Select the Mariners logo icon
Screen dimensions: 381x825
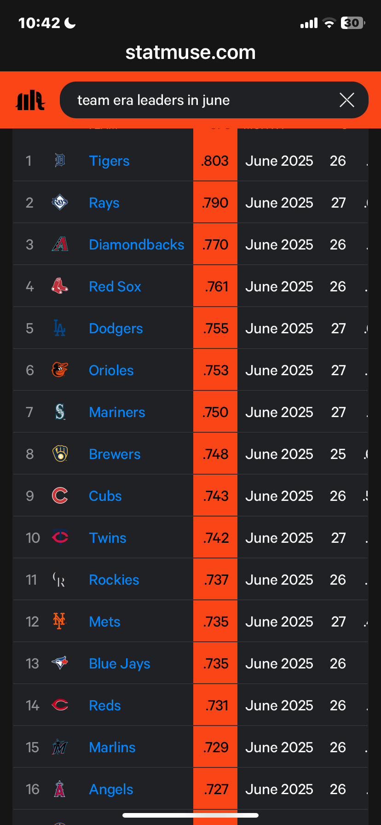point(60,412)
